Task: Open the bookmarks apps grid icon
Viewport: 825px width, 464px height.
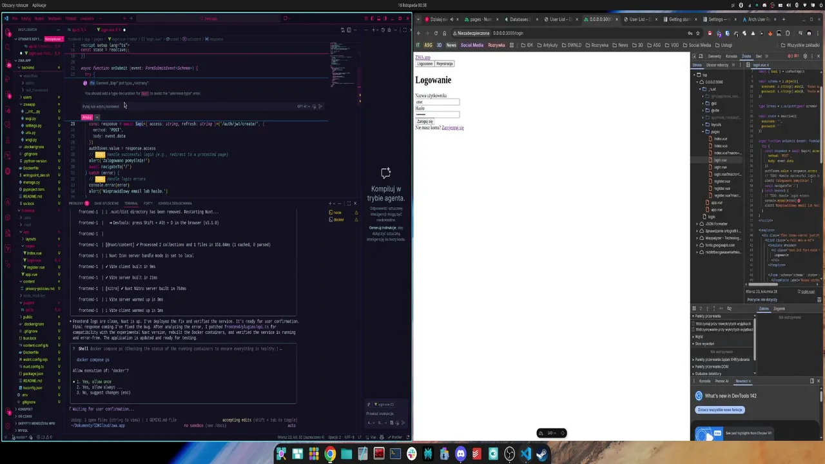Action: click(x=512, y=45)
